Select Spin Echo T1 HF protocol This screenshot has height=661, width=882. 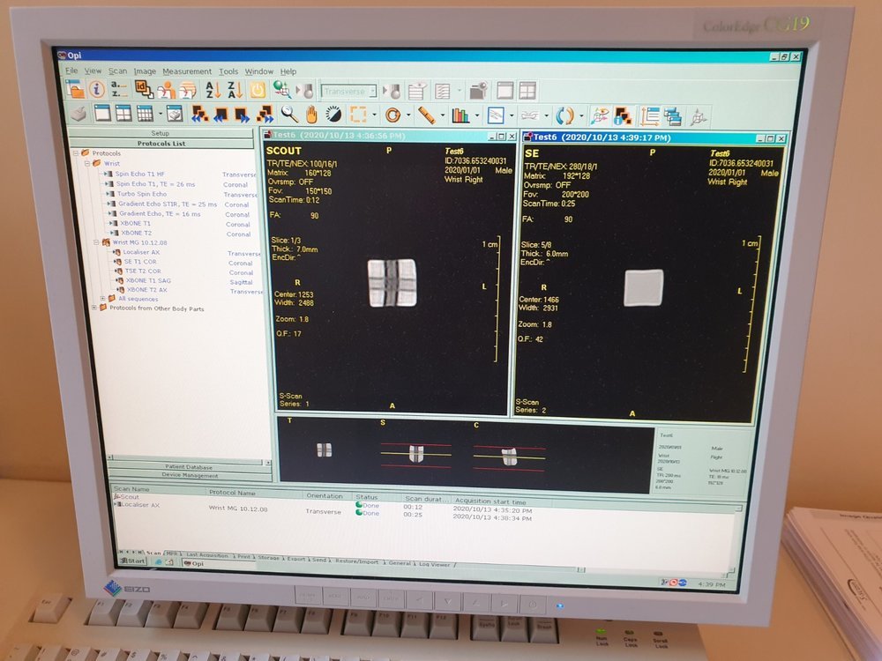140,174
